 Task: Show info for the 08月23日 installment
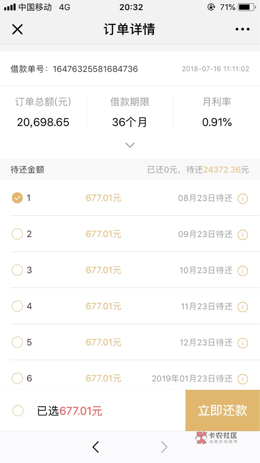[x=243, y=199]
